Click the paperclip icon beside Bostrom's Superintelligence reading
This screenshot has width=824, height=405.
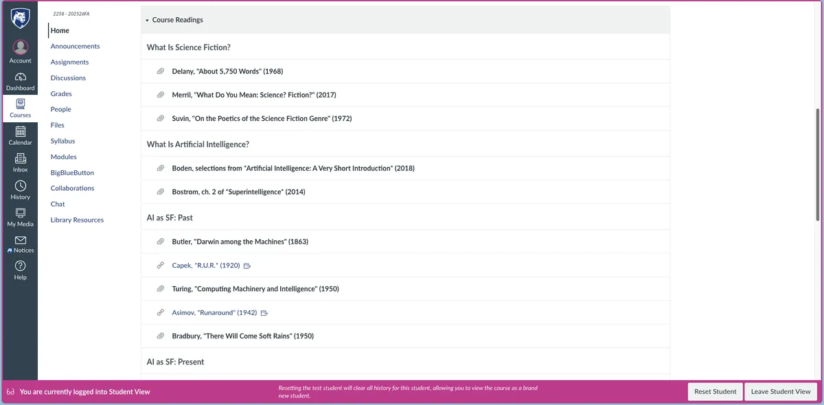coord(161,192)
